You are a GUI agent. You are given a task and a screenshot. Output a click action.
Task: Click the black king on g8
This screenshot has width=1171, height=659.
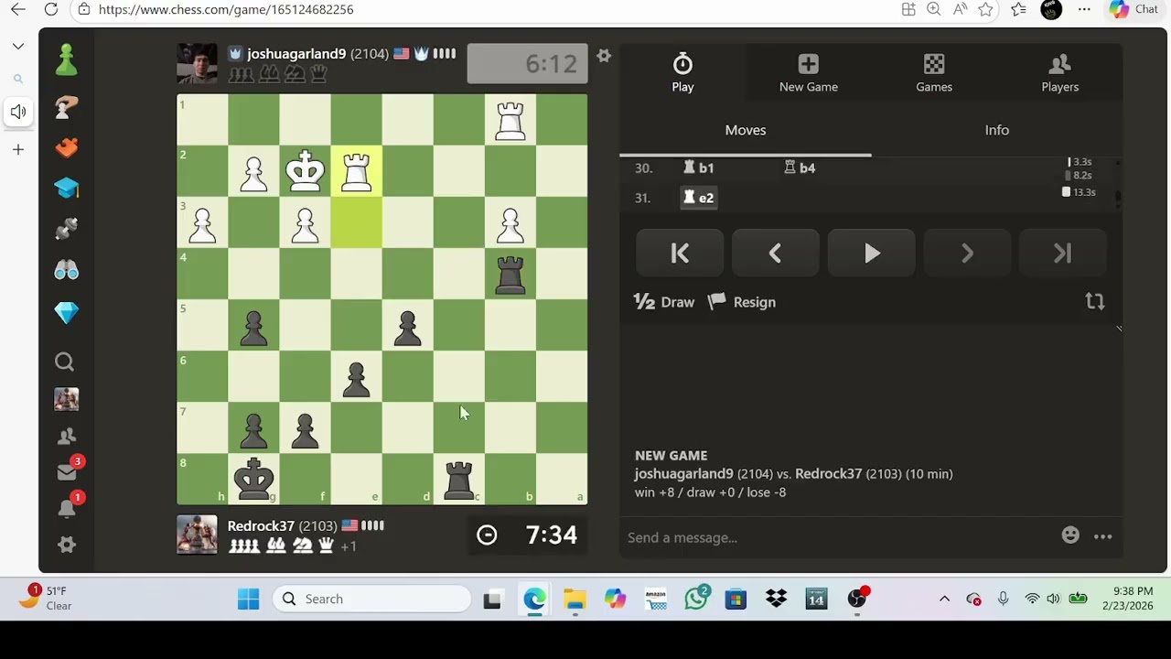click(x=254, y=479)
